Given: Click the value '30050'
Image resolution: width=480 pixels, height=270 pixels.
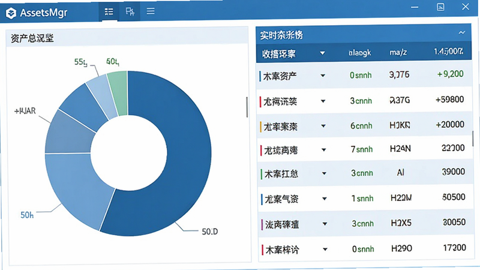Looking at the screenshot, I should [x=454, y=222].
